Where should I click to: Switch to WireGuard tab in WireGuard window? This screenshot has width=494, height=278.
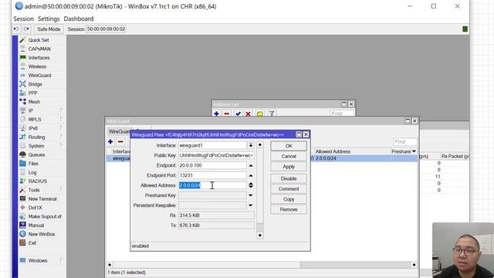click(119, 131)
